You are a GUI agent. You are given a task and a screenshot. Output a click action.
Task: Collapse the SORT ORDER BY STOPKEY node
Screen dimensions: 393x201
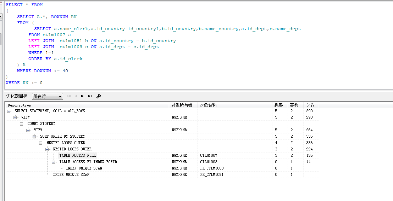tap(34, 137)
